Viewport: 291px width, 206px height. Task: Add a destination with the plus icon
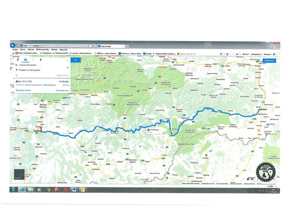click(x=16, y=75)
